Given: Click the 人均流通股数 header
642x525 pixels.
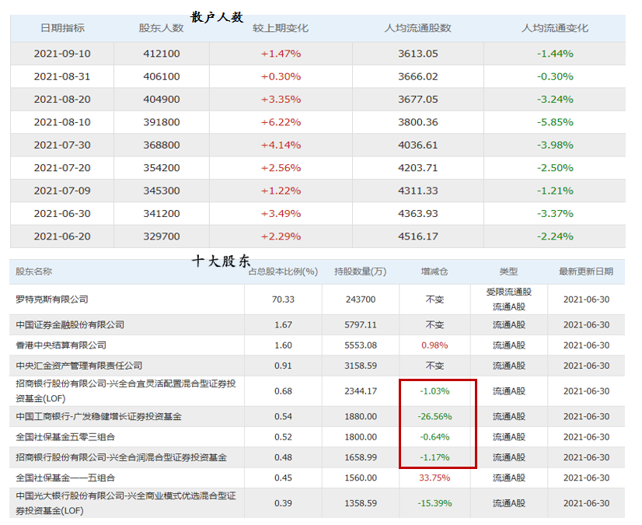Looking at the screenshot, I should [417, 28].
